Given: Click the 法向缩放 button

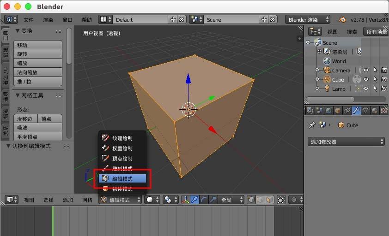Looking at the screenshot, I should [x=38, y=72].
